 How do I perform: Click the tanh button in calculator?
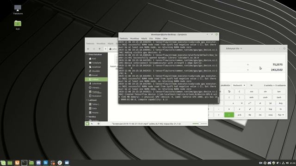(279, 97)
